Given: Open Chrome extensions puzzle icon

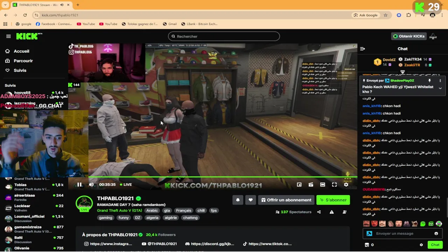Looking at the screenshot, I should pyautogui.click(x=409, y=15).
